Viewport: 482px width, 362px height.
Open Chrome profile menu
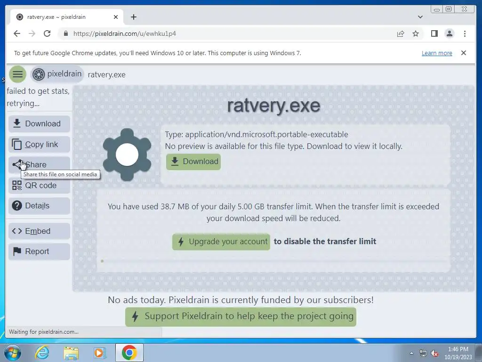(x=450, y=33)
